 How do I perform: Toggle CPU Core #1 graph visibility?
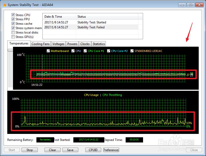click(85, 51)
